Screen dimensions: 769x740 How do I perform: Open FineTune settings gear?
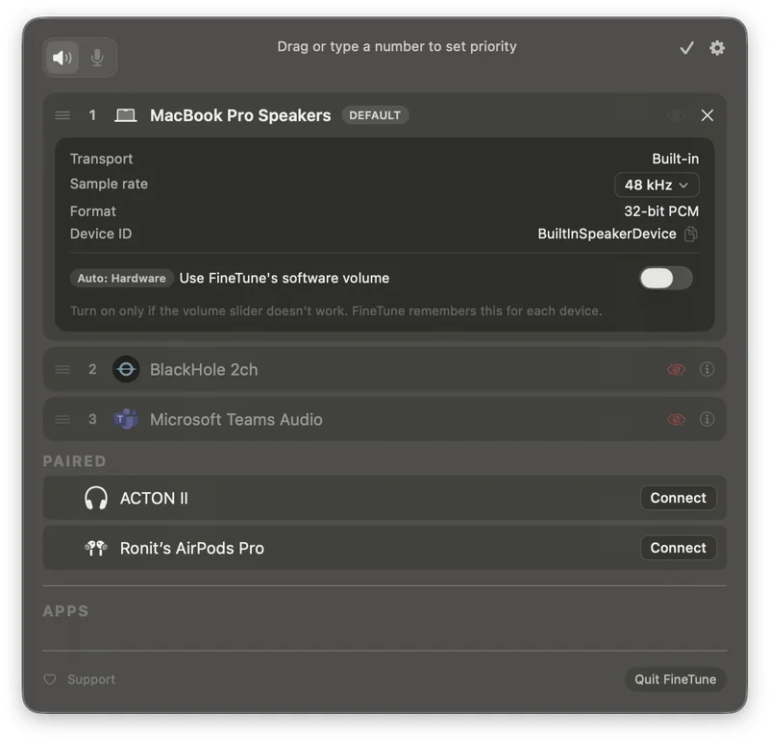[x=717, y=47]
